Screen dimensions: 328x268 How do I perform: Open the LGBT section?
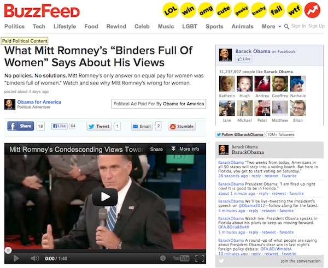pyautogui.click(x=190, y=27)
